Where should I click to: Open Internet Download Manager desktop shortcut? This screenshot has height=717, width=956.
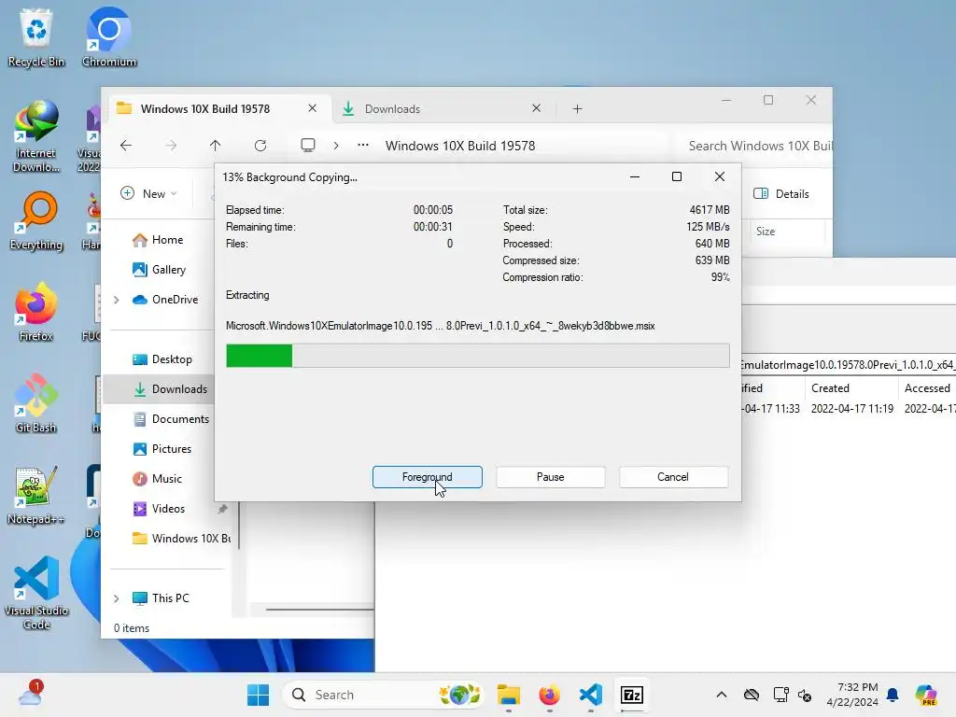pyautogui.click(x=36, y=136)
